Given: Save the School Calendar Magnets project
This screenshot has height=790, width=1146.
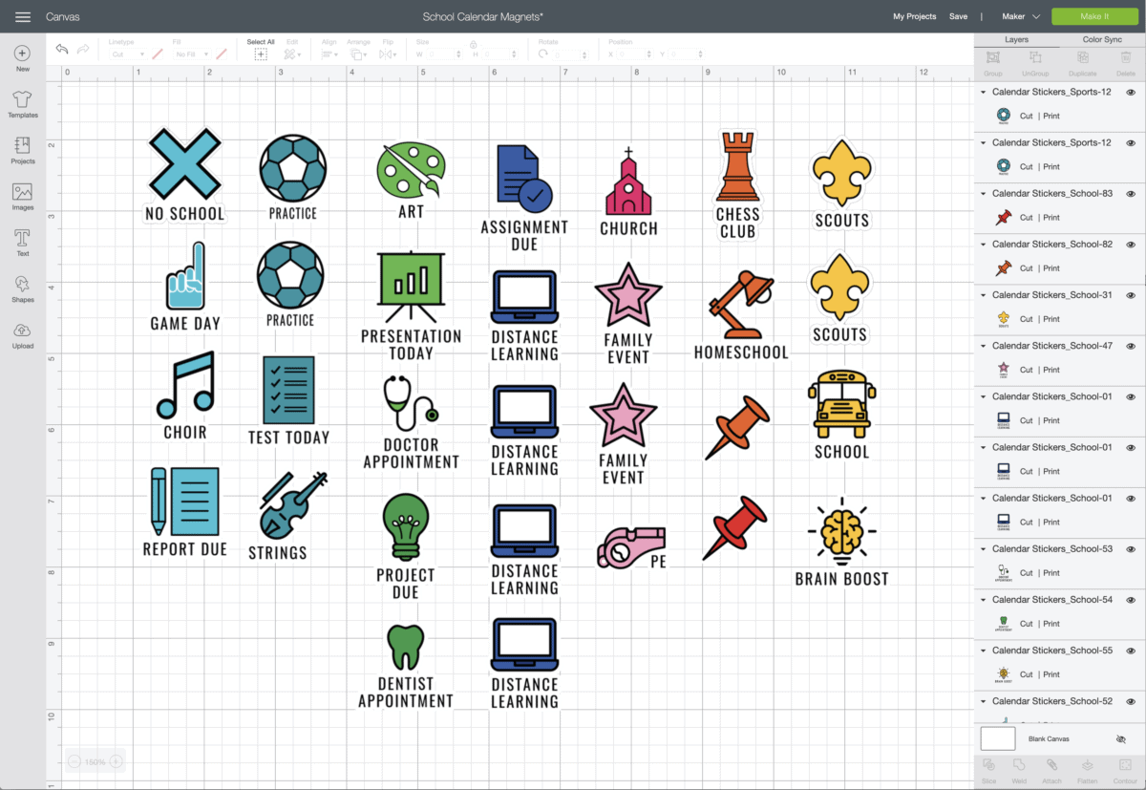Looking at the screenshot, I should pos(958,16).
